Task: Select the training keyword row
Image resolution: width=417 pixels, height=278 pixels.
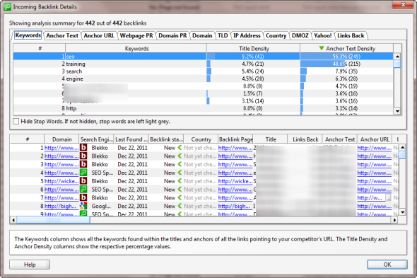Action: 203,64
